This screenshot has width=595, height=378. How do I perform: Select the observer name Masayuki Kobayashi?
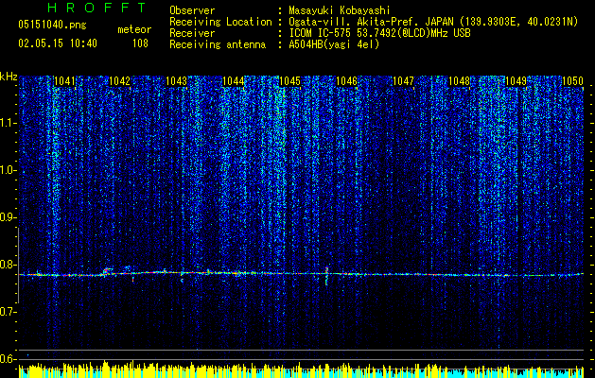340,10
